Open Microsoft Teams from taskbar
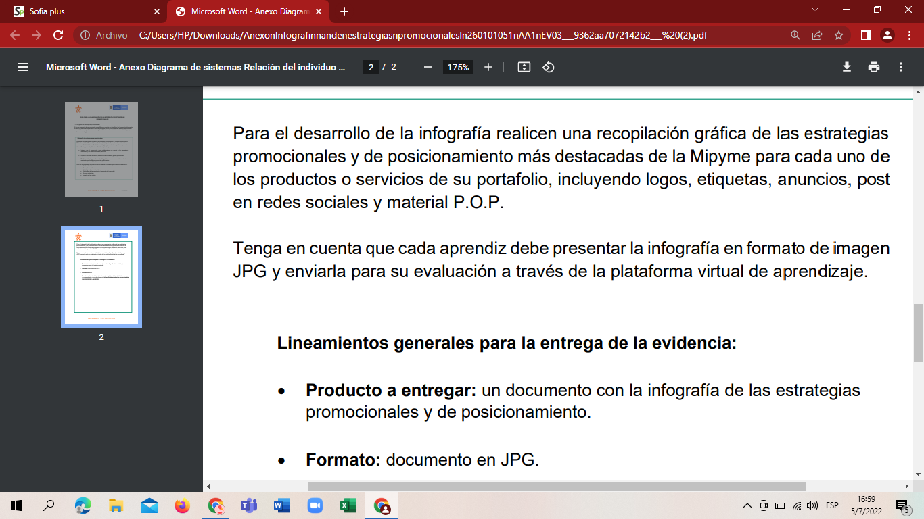Viewport: 924px width, 519px height. coord(249,505)
